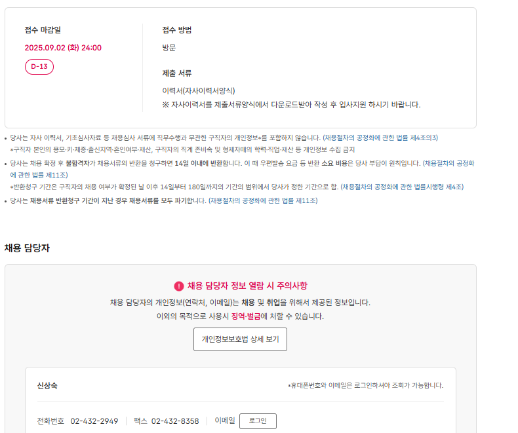Click the fax number 02-432-8358
Image resolution: width=518 pixels, height=433 pixels.
click(175, 421)
